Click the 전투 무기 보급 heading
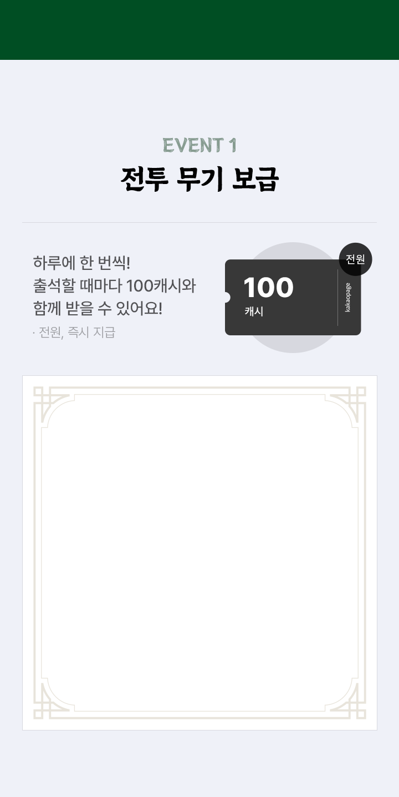This screenshot has height=797, width=399. (x=199, y=179)
